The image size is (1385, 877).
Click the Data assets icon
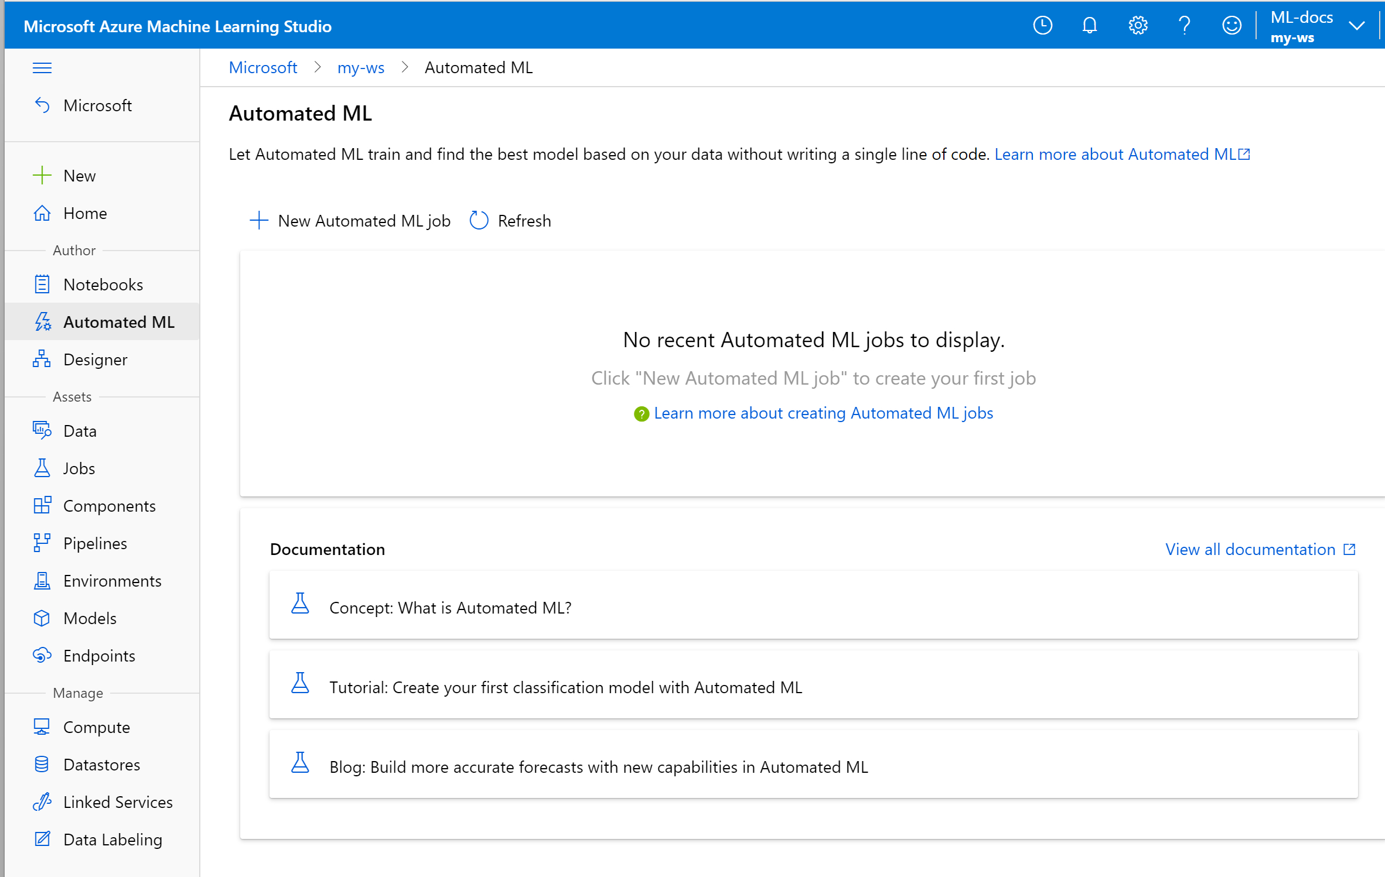tap(42, 431)
